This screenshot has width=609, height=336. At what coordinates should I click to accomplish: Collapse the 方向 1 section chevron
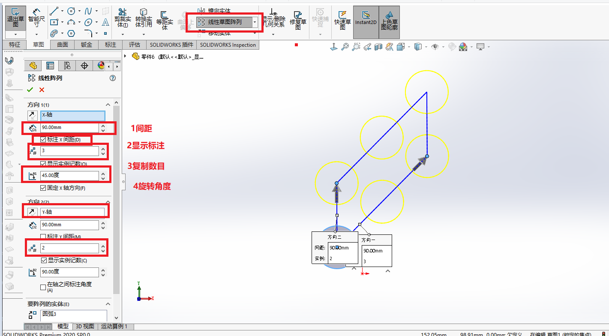[x=108, y=105]
